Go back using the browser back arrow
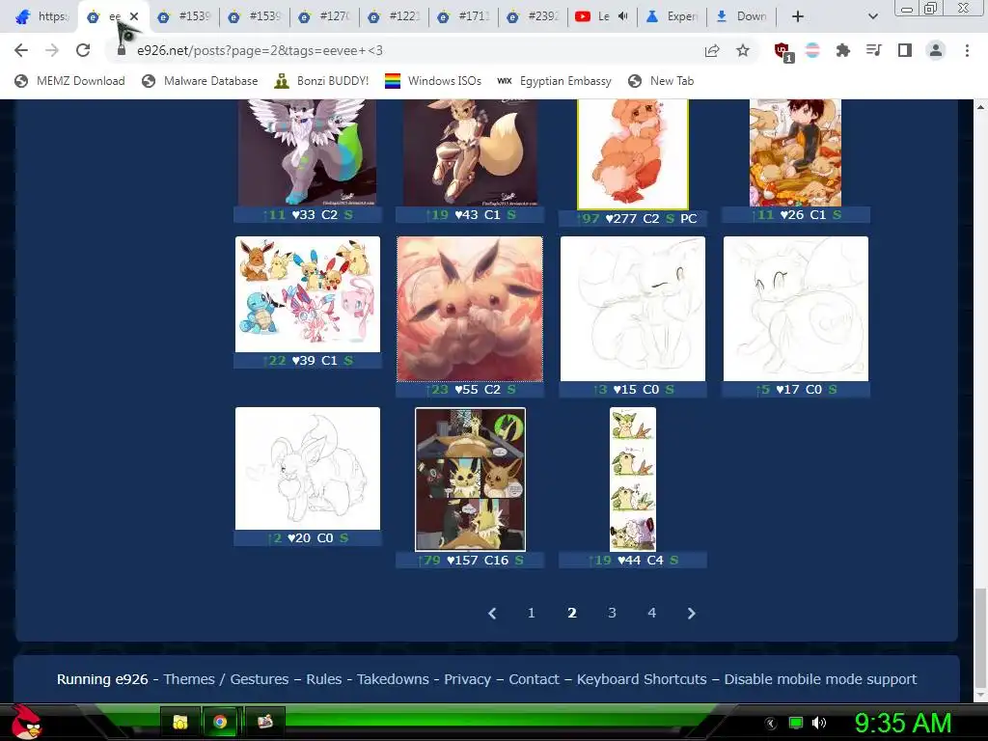Viewport: 988px width, 741px height. 21,50
